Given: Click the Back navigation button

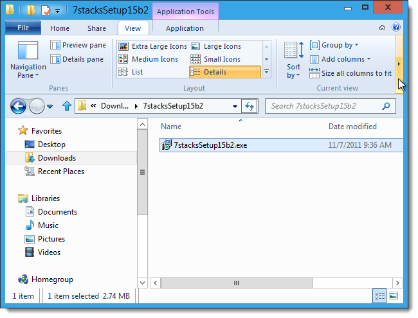Looking at the screenshot, I should (x=18, y=106).
